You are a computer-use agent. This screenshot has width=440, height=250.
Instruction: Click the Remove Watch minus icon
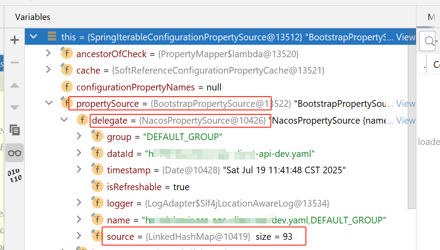click(15, 62)
